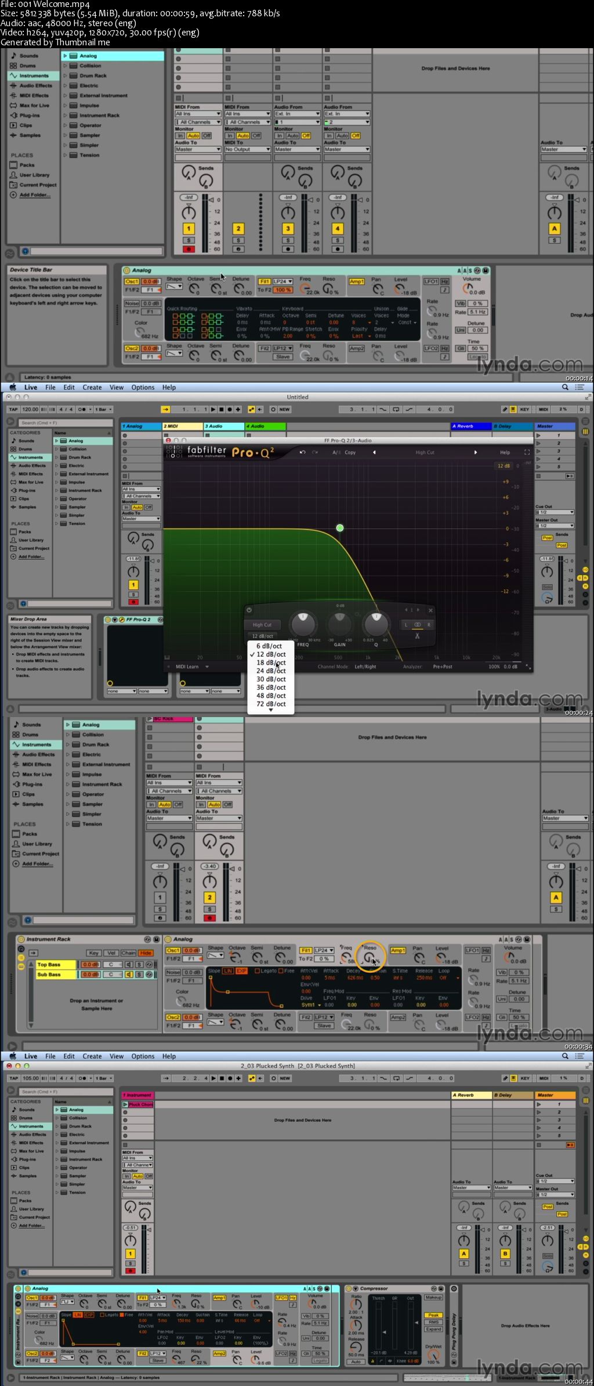Toggle the Auto release button in the Compressor
The width and height of the screenshot is (594, 1386).
356,1362
